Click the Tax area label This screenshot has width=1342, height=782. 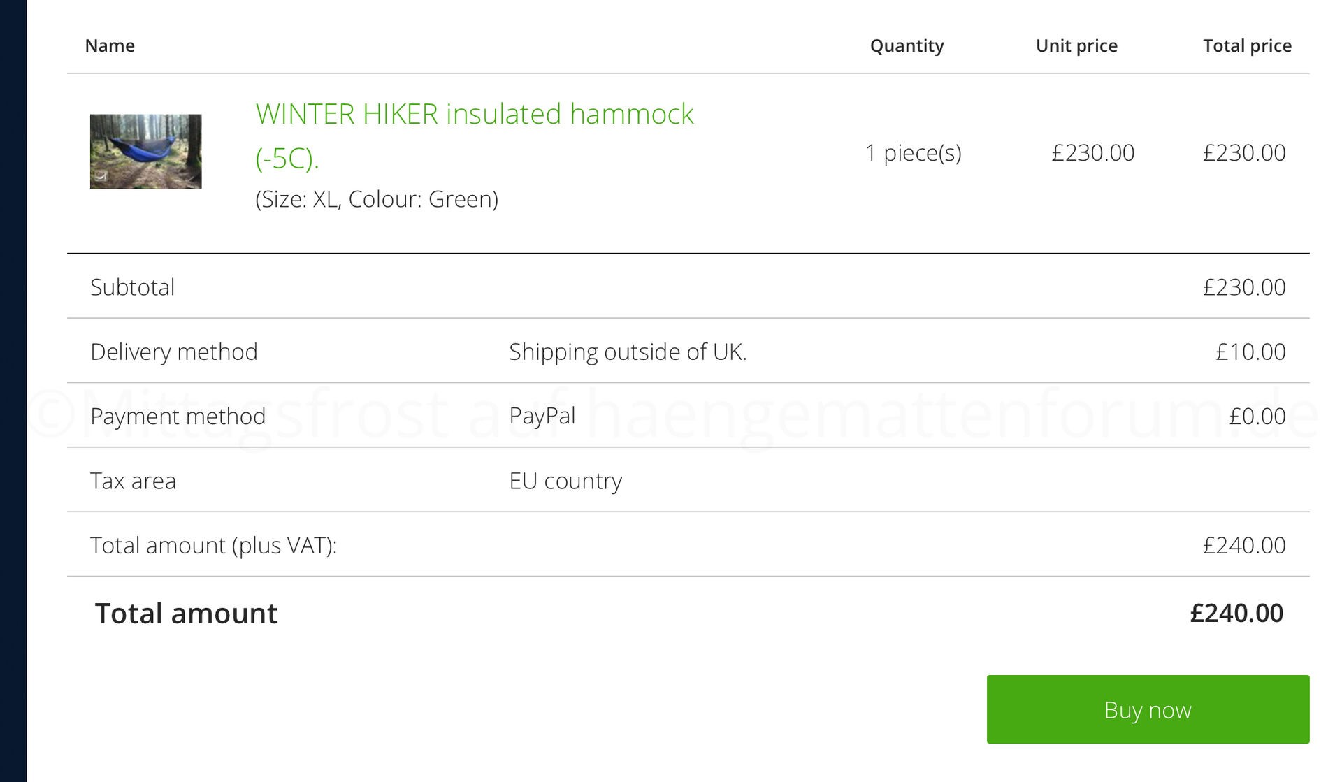click(x=134, y=481)
